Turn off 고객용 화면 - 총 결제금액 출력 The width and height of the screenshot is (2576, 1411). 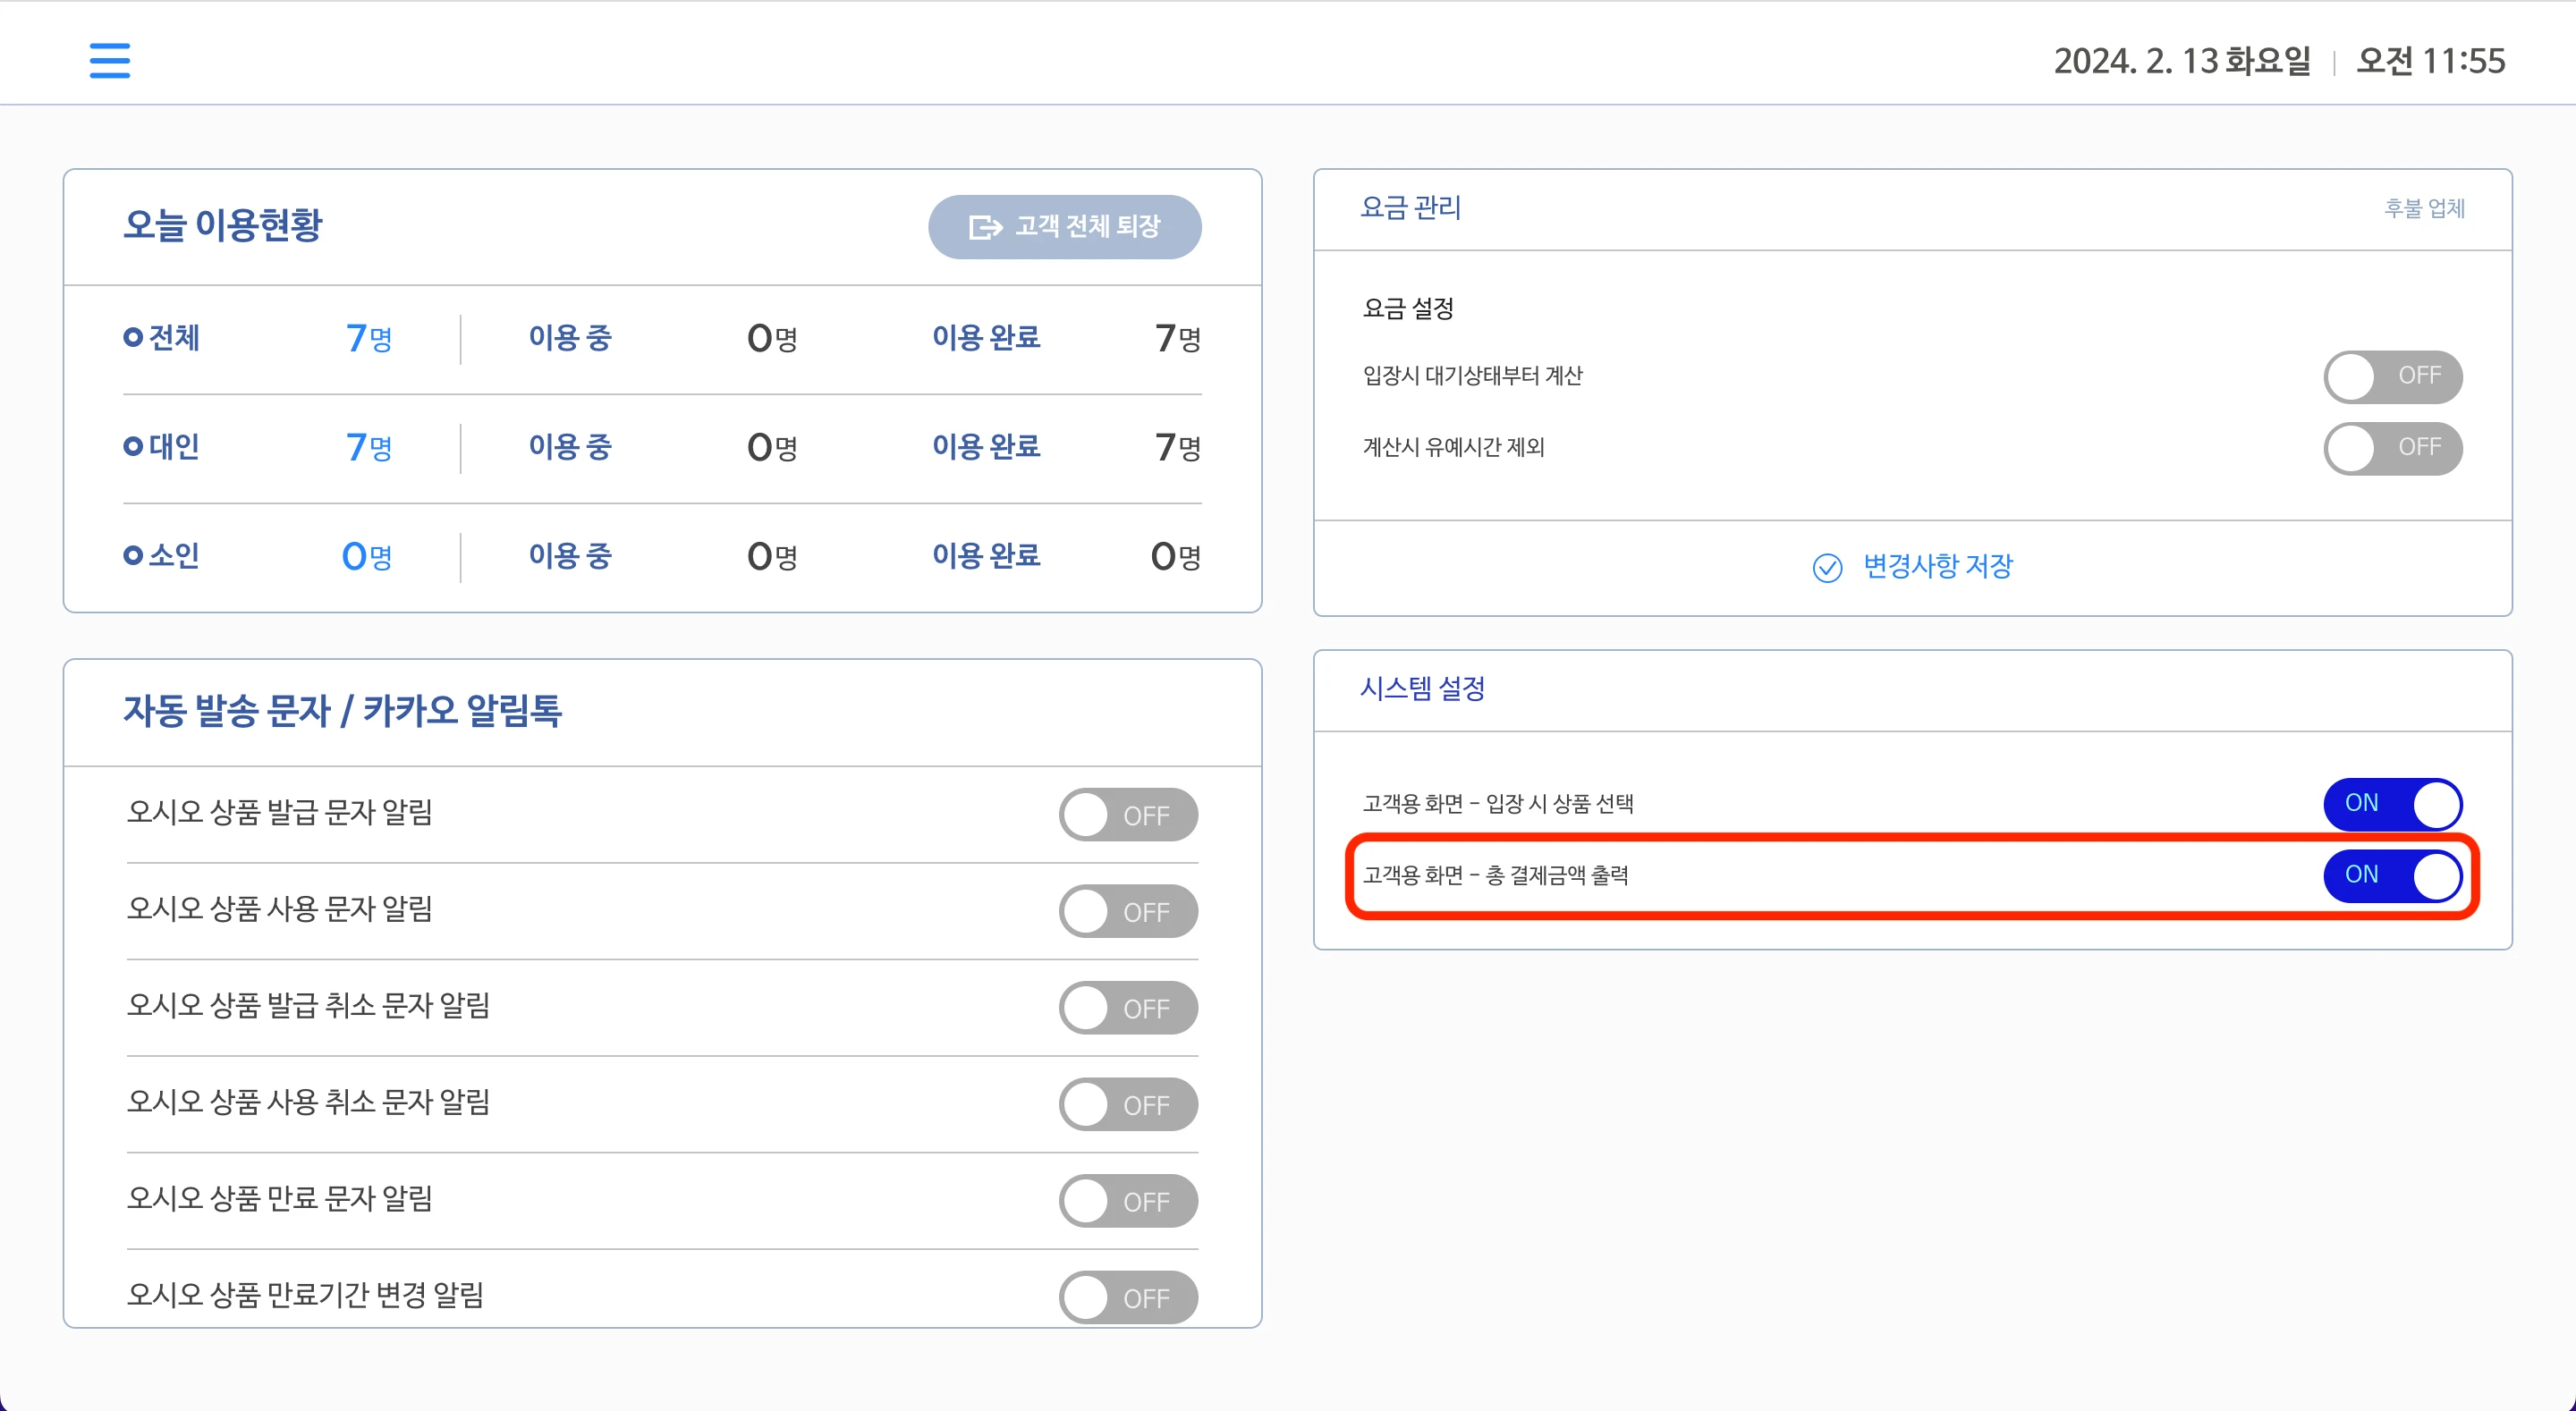coord(2392,876)
